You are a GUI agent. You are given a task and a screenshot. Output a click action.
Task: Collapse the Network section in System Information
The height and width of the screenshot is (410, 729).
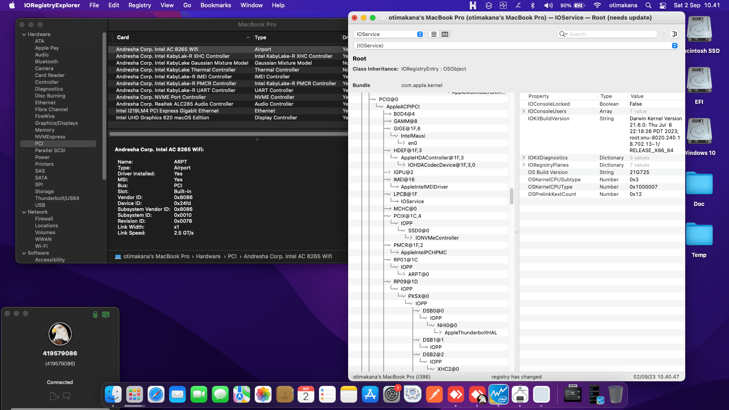click(x=24, y=212)
